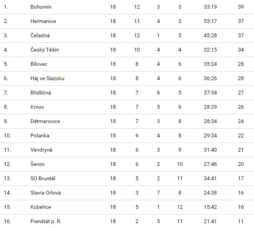The image size is (254, 228).
Task: Open the Polanka team link
Action: (40, 135)
